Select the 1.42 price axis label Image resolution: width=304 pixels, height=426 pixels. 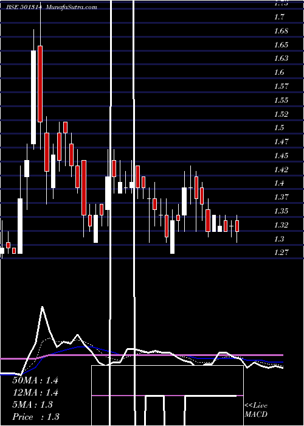[x=281, y=170]
